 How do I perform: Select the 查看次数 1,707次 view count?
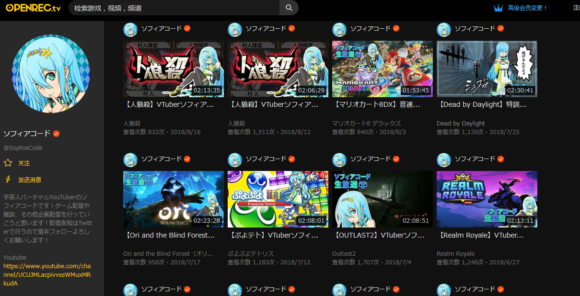pyautogui.click(x=356, y=262)
